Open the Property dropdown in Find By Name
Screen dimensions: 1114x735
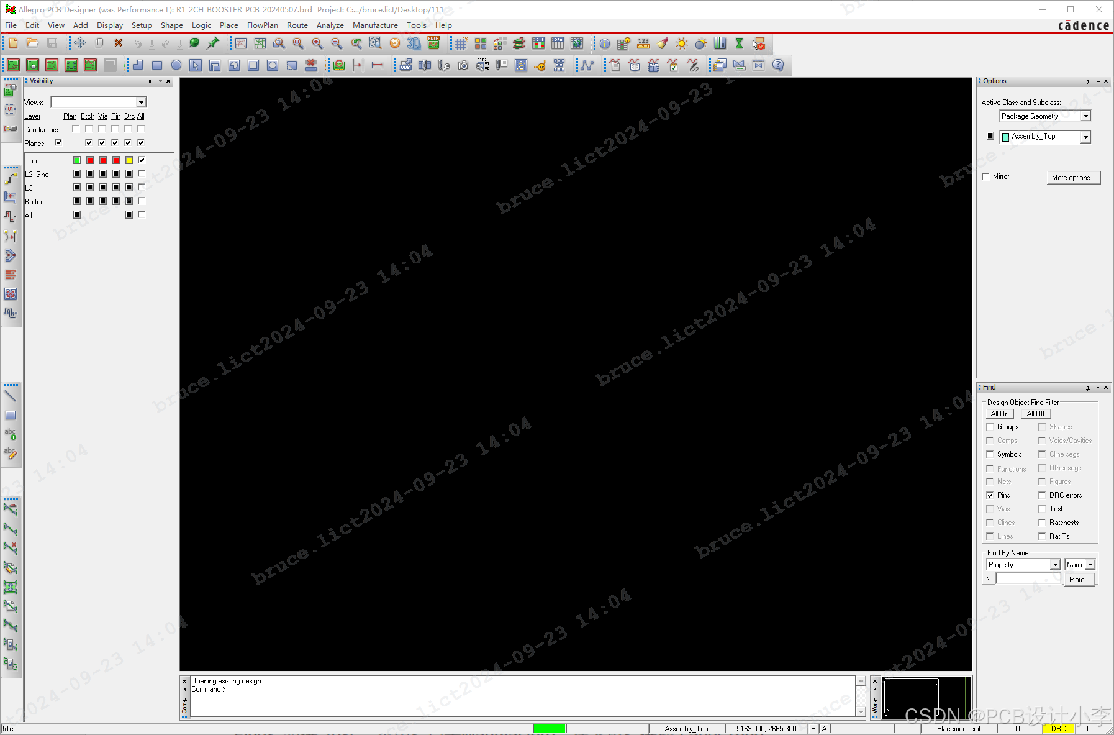click(x=1054, y=565)
